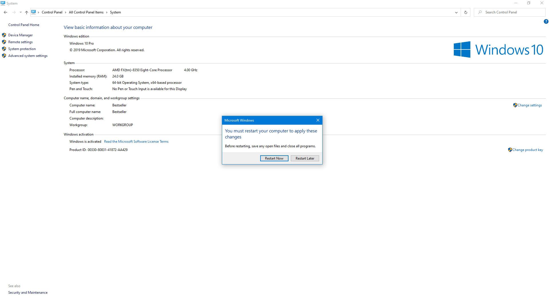Close the System window
The image size is (549, 300).
click(x=542, y=3)
